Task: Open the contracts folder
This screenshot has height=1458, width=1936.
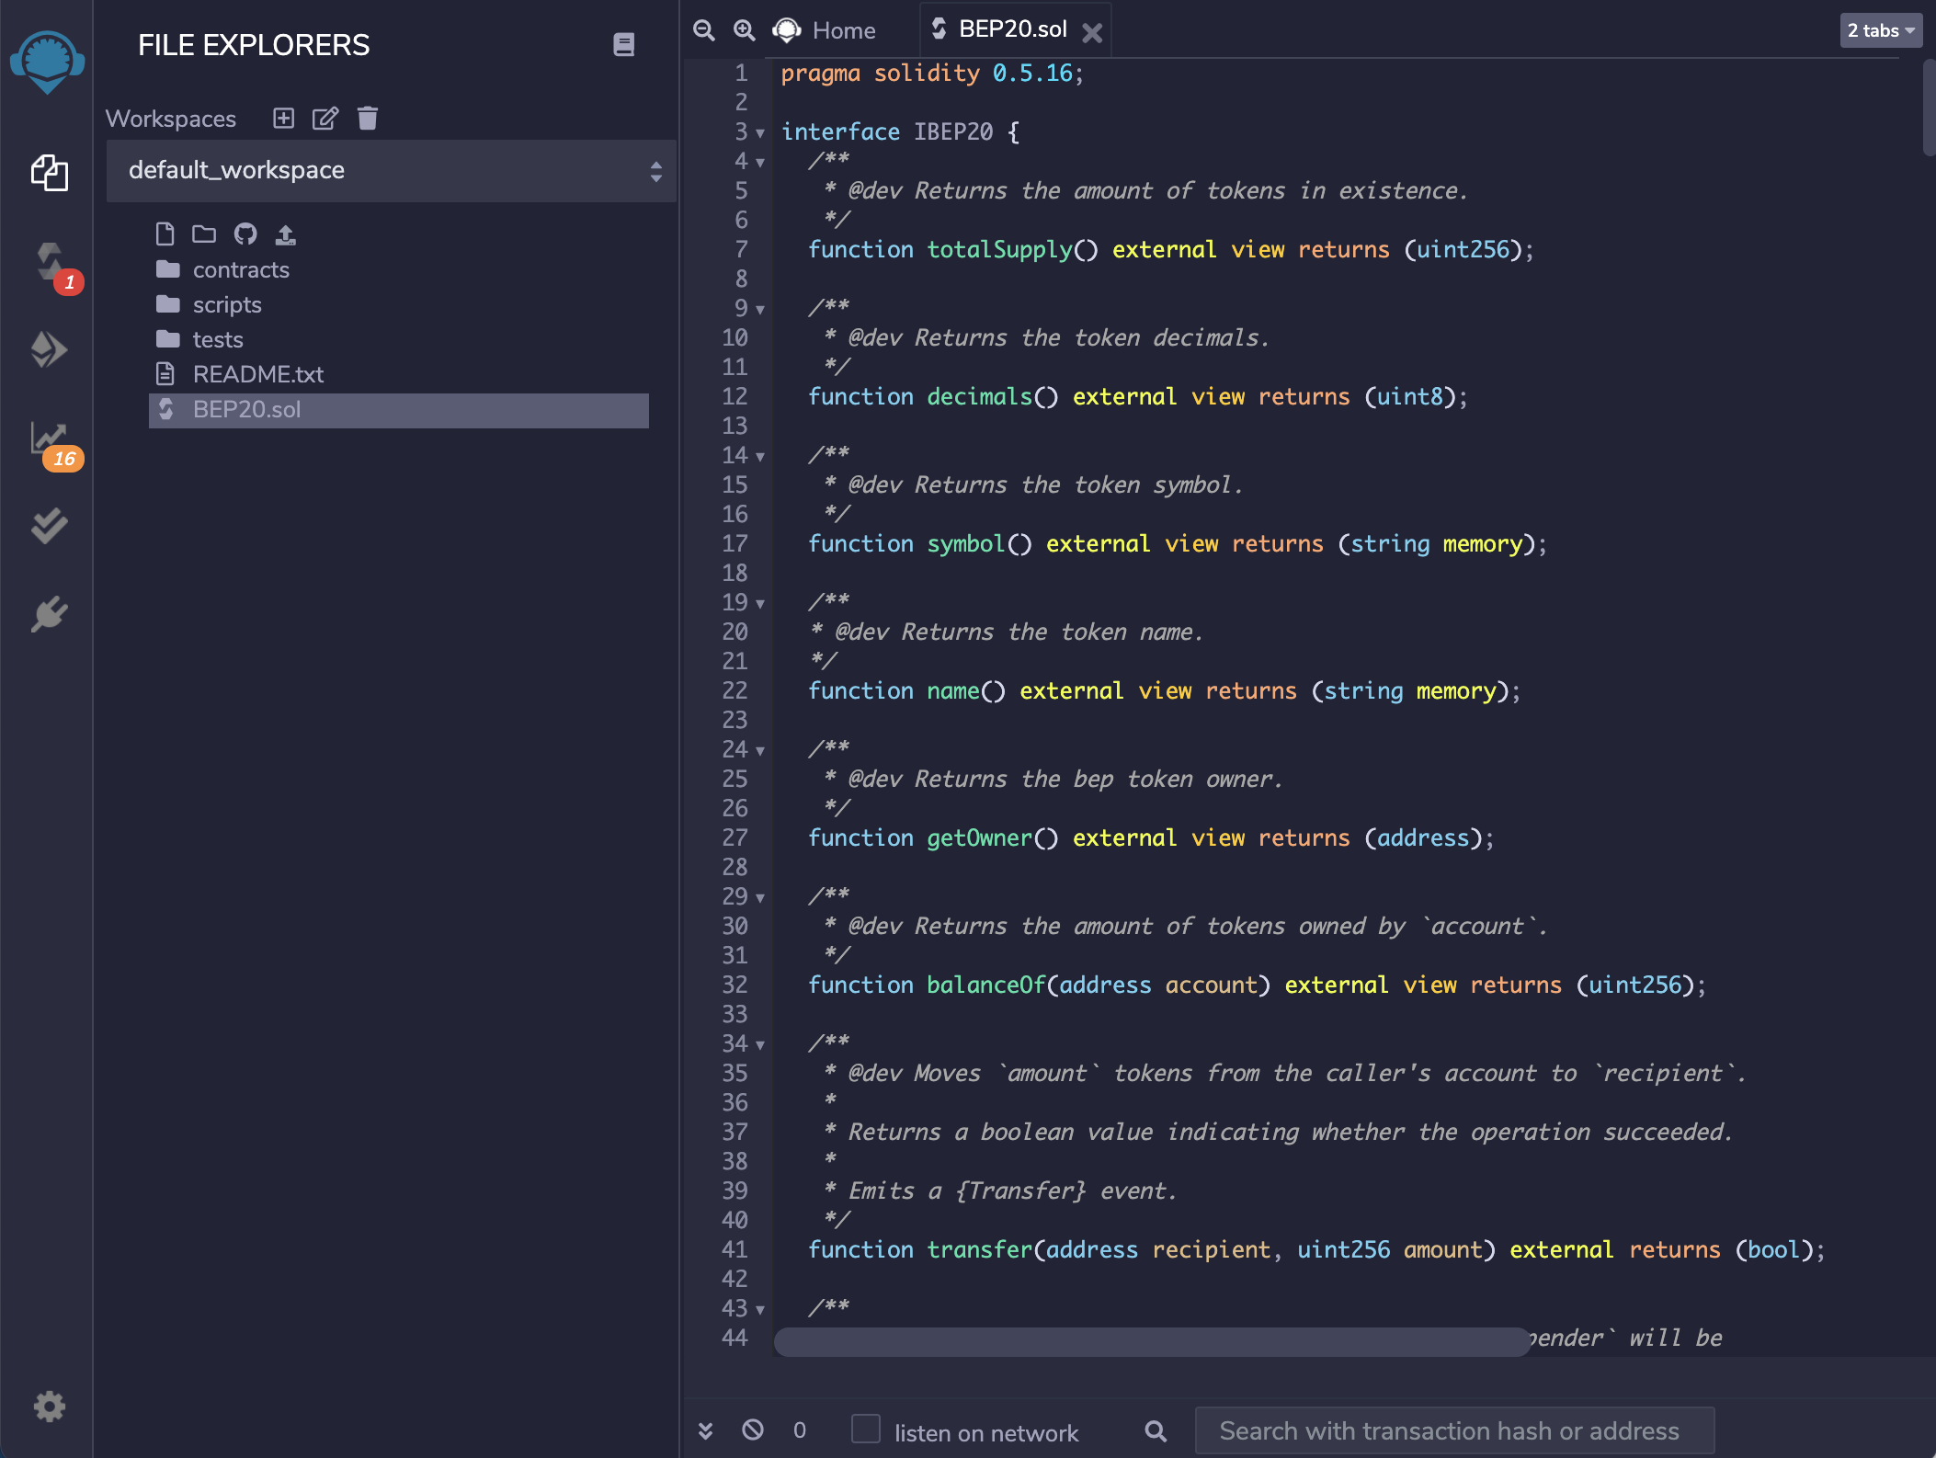Action: point(240,269)
